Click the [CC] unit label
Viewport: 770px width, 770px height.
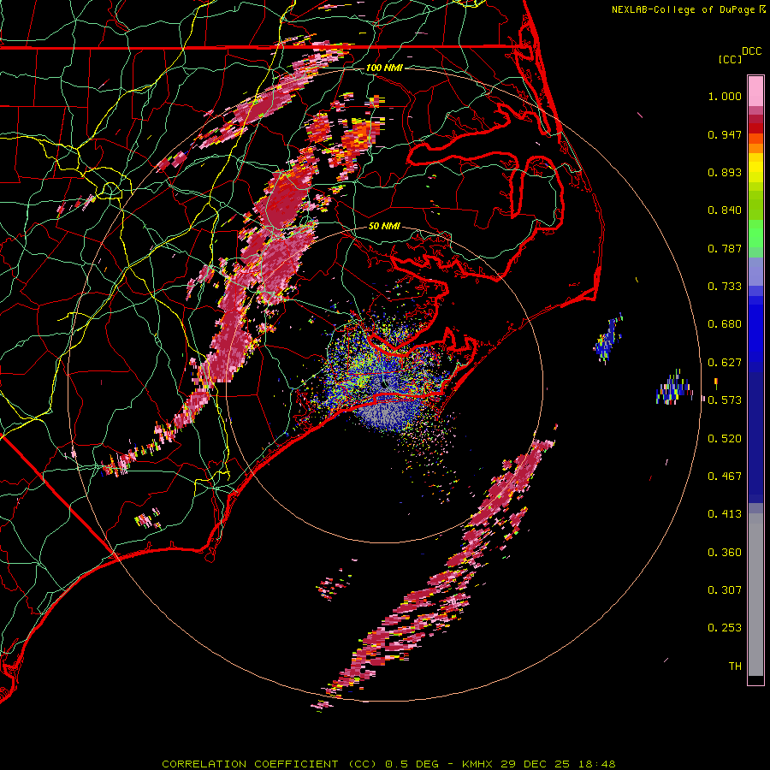(730, 59)
